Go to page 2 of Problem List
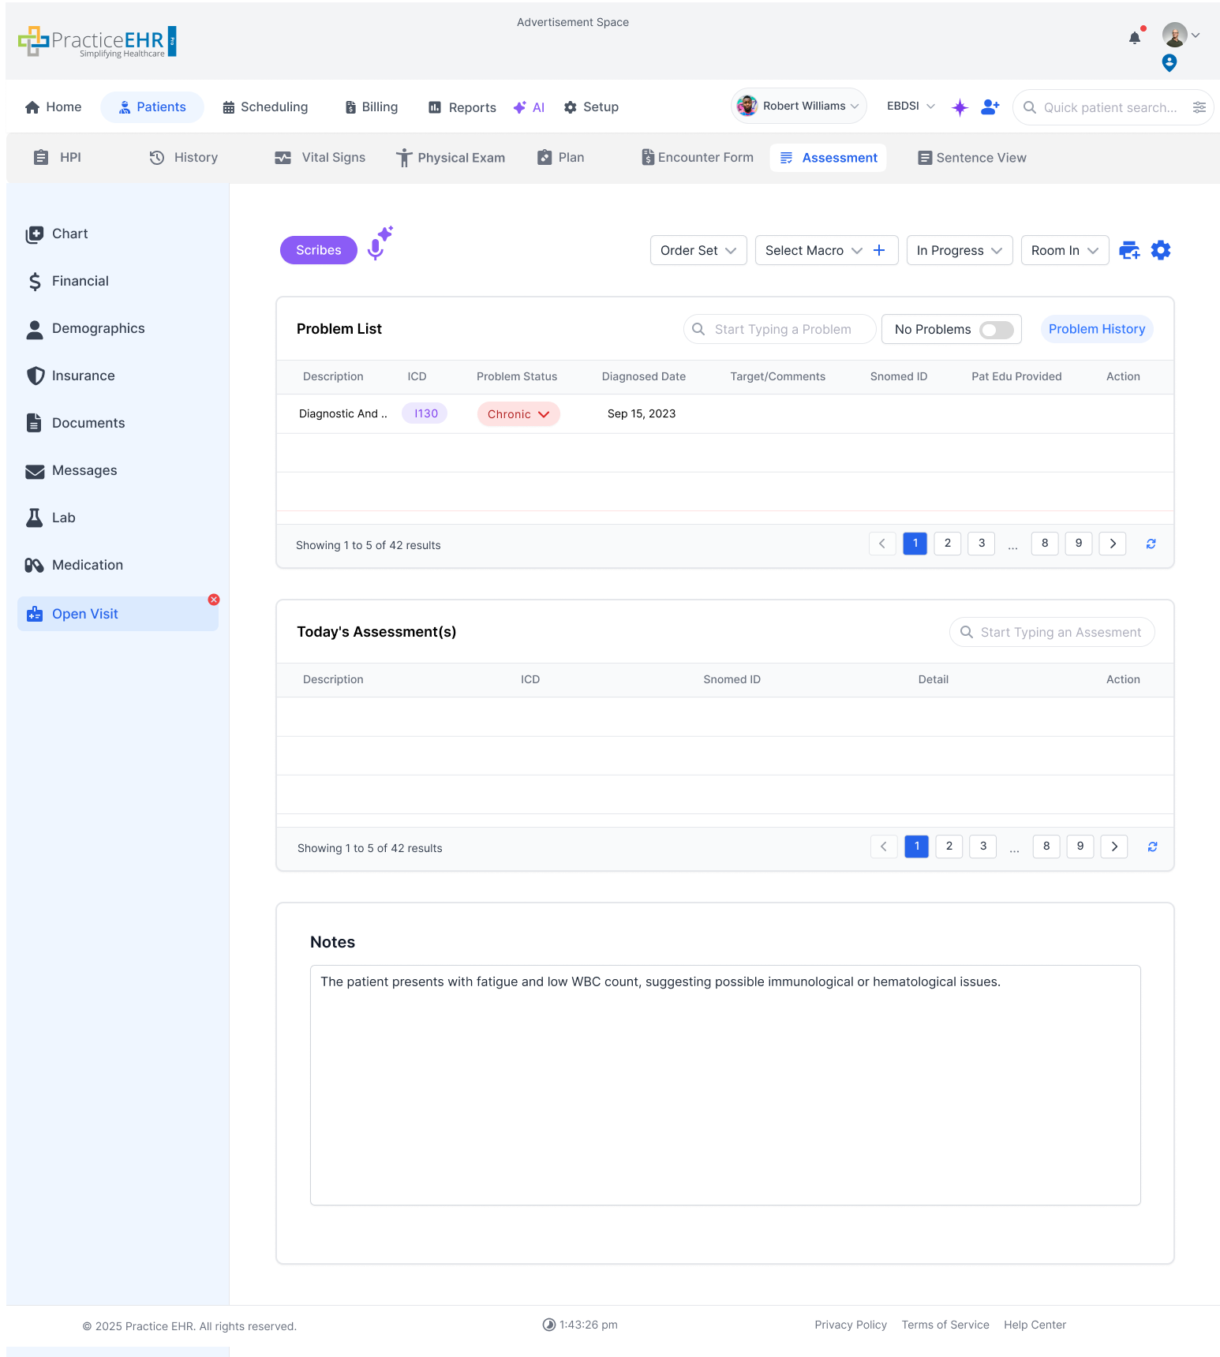Image resolution: width=1220 pixels, height=1357 pixels. [947, 544]
